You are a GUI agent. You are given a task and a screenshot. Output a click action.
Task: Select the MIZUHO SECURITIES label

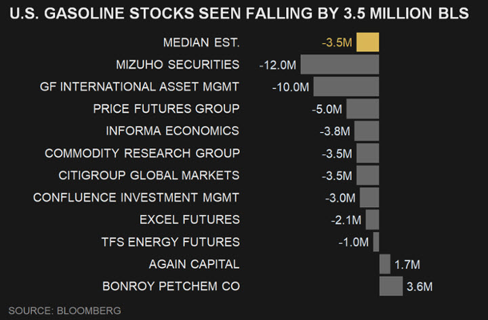tap(178, 65)
